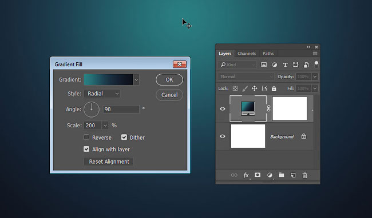Filter layers by smart object icon
The image size is (372, 218).
tap(306, 65)
